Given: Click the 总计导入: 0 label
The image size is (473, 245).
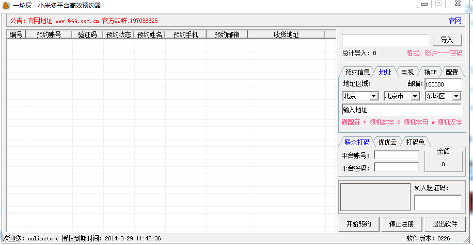Looking at the screenshot, I should 359,53.
